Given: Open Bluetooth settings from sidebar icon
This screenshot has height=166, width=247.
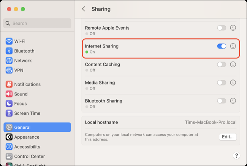Looking at the screenshot, I should (x=9, y=51).
